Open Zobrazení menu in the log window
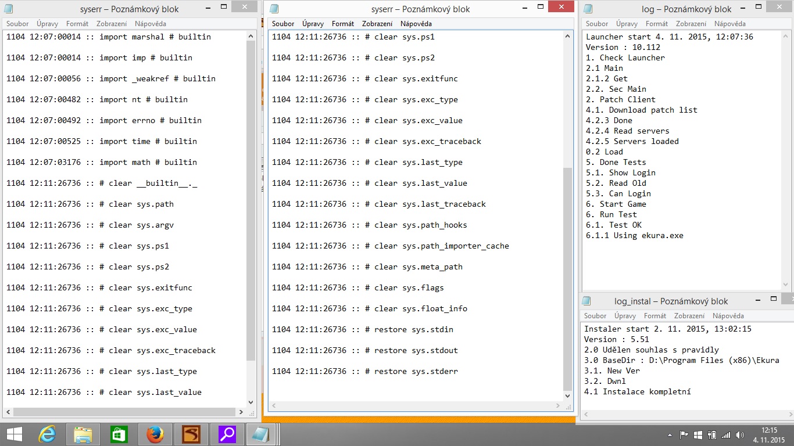This screenshot has width=794, height=446. pos(691,24)
